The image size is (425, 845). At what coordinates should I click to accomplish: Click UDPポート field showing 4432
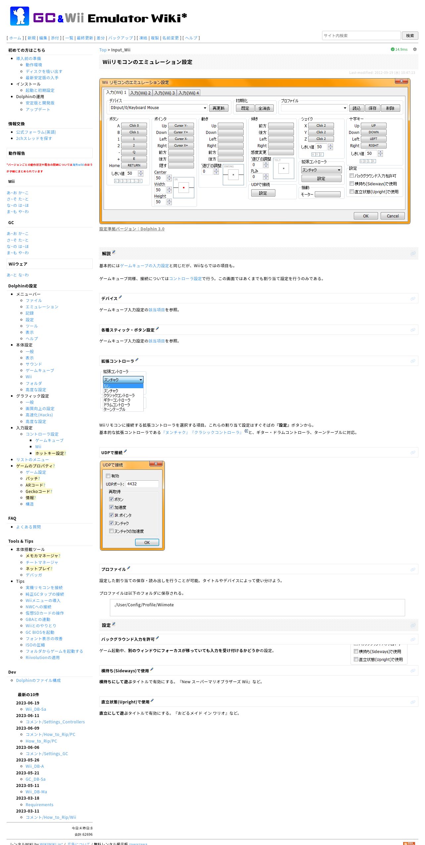142,484
